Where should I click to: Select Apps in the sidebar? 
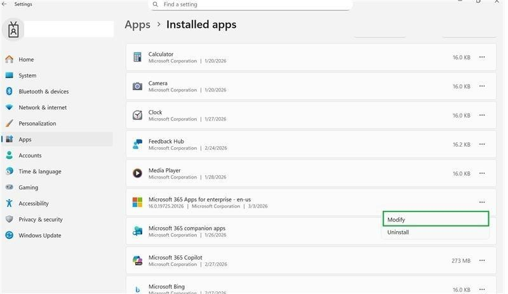click(x=57, y=140)
